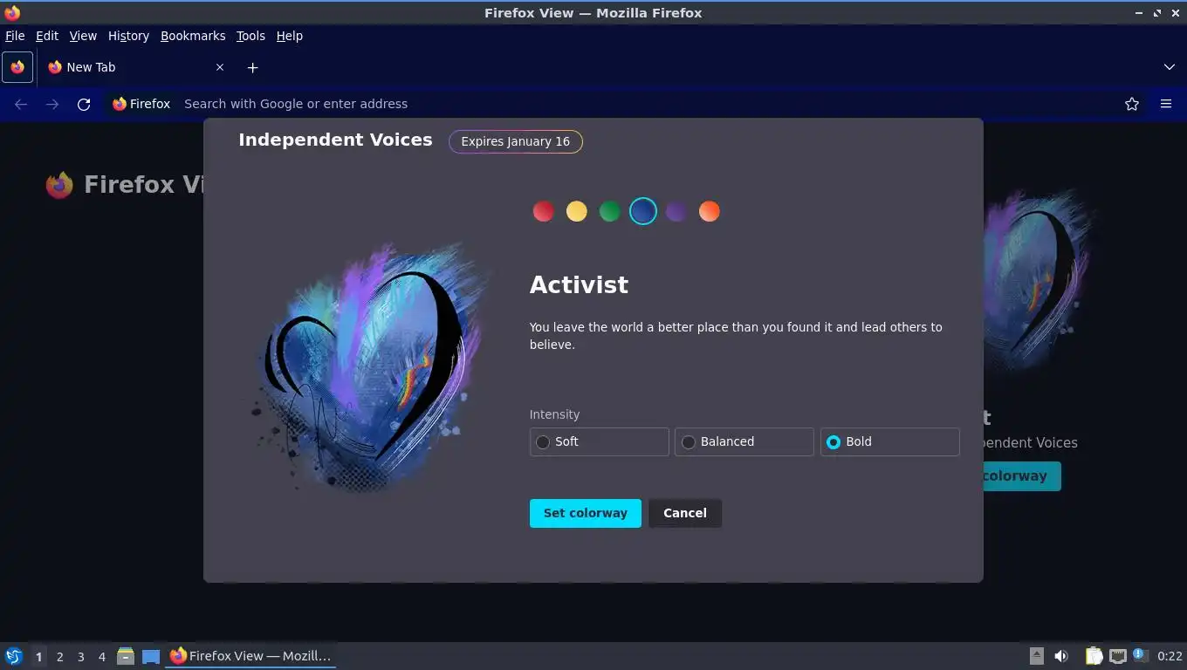Open the volume speaker tray icon
Image resolution: width=1187 pixels, height=670 pixels.
(x=1061, y=656)
